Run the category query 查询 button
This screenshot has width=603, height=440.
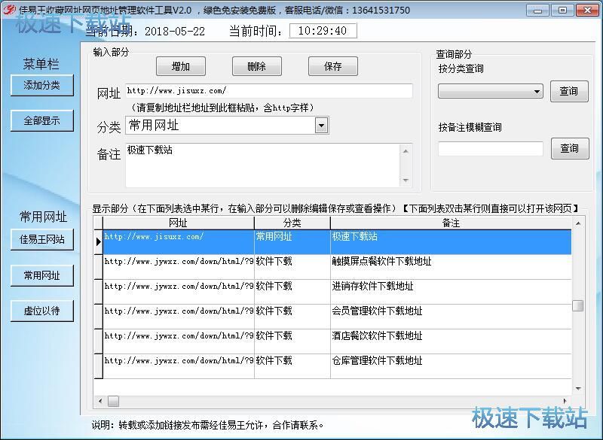[569, 91]
